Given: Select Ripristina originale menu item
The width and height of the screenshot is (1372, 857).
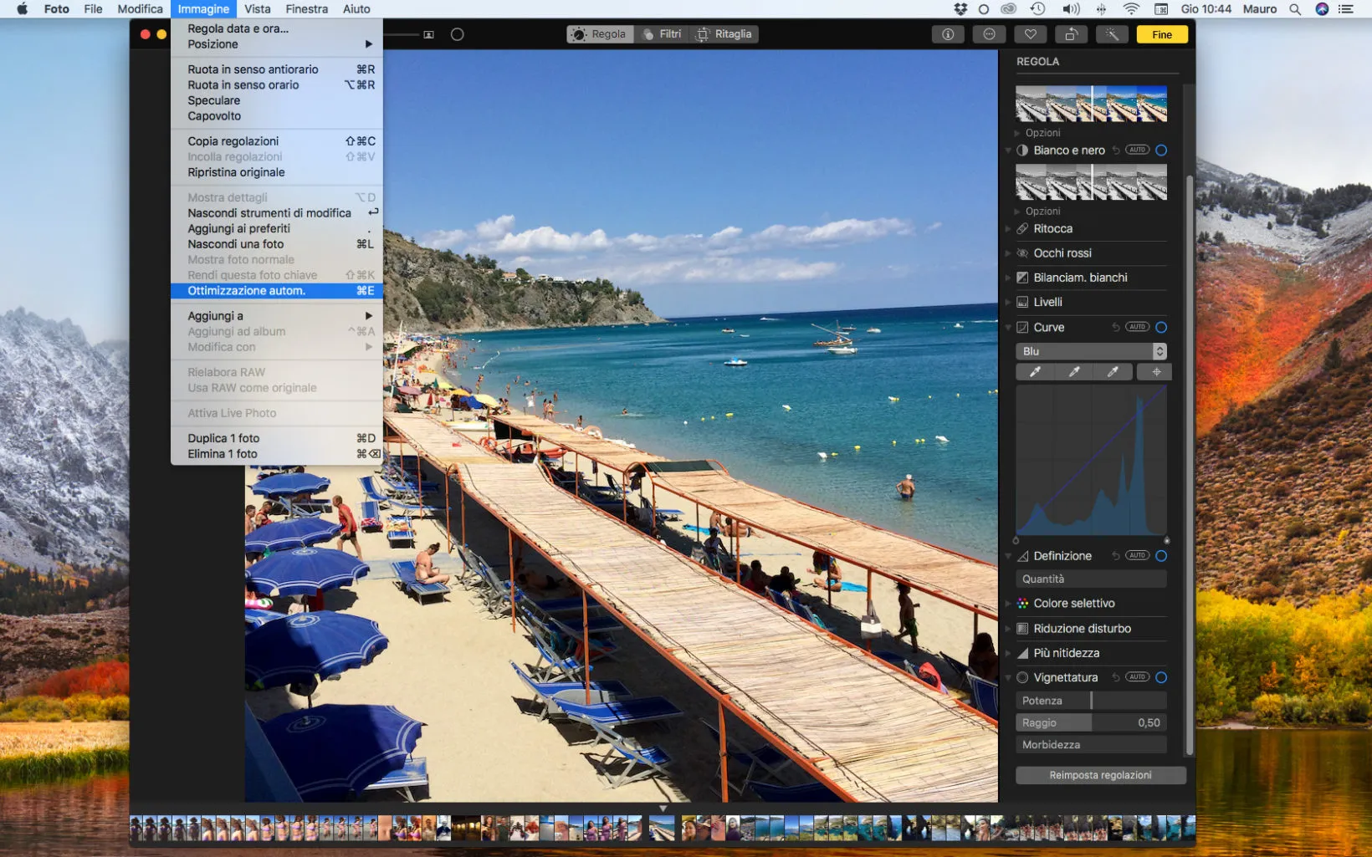Looking at the screenshot, I should point(277,172).
